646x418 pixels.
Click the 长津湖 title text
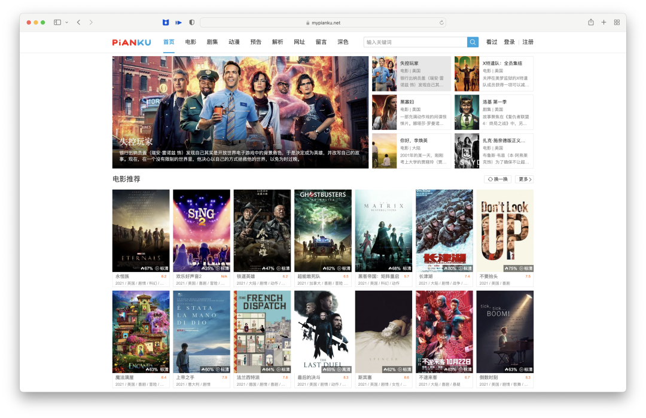pyautogui.click(x=426, y=276)
